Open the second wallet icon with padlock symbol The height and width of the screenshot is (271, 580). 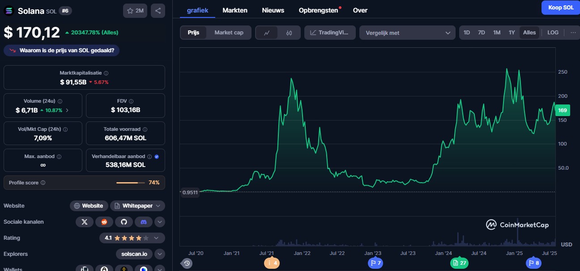(x=104, y=268)
